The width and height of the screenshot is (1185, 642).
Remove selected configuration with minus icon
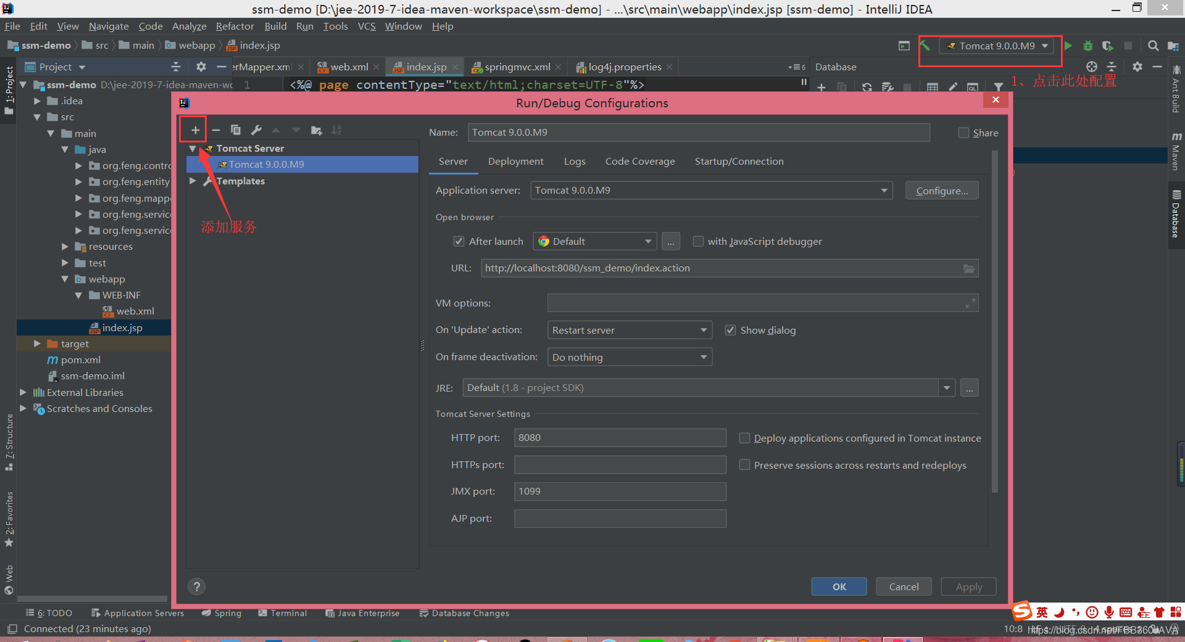[x=215, y=130]
